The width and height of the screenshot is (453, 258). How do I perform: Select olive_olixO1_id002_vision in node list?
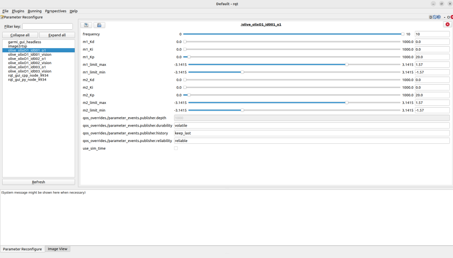pos(30,63)
